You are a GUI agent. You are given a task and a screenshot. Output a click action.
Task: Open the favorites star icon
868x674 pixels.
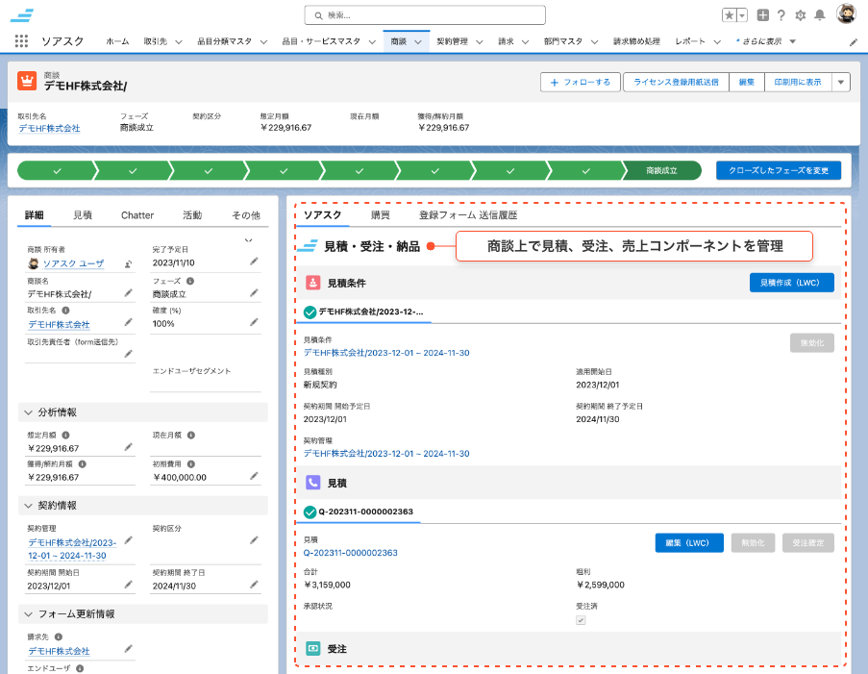729,15
